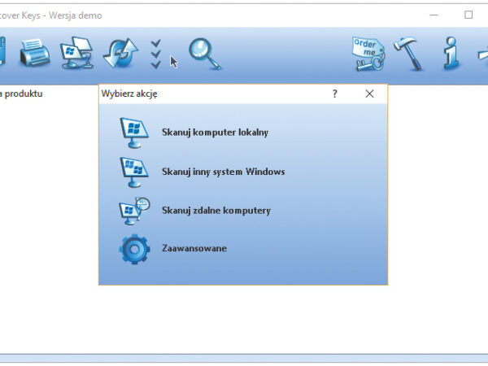The height and width of the screenshot is (366, 488).
Task: Click the 'Order me' key icon
Action: 368,54
